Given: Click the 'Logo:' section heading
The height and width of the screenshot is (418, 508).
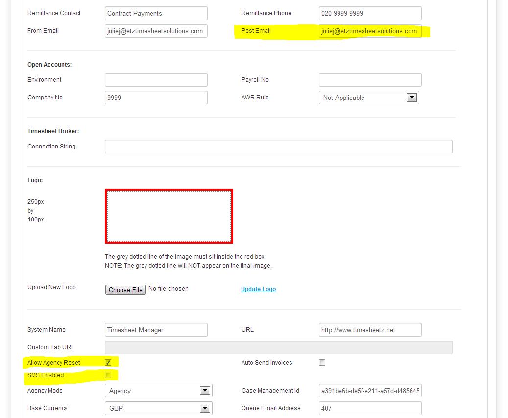Looking at the screenshot, I should point(35,180).
